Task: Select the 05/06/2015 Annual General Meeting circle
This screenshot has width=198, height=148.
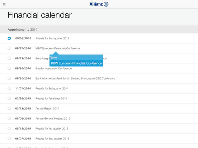Action: pyautogui.click(x=9, y=118)
